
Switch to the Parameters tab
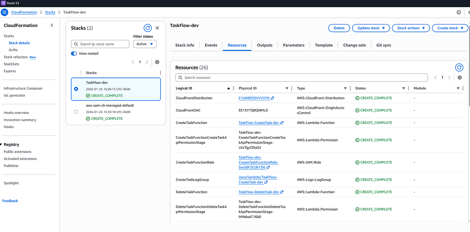coord(294,45)
